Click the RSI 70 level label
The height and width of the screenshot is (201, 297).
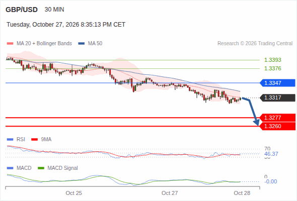(267, 149)
